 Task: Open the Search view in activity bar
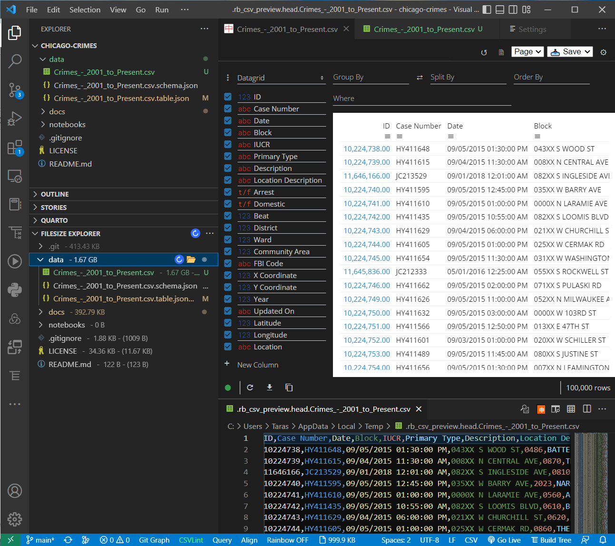15,61
